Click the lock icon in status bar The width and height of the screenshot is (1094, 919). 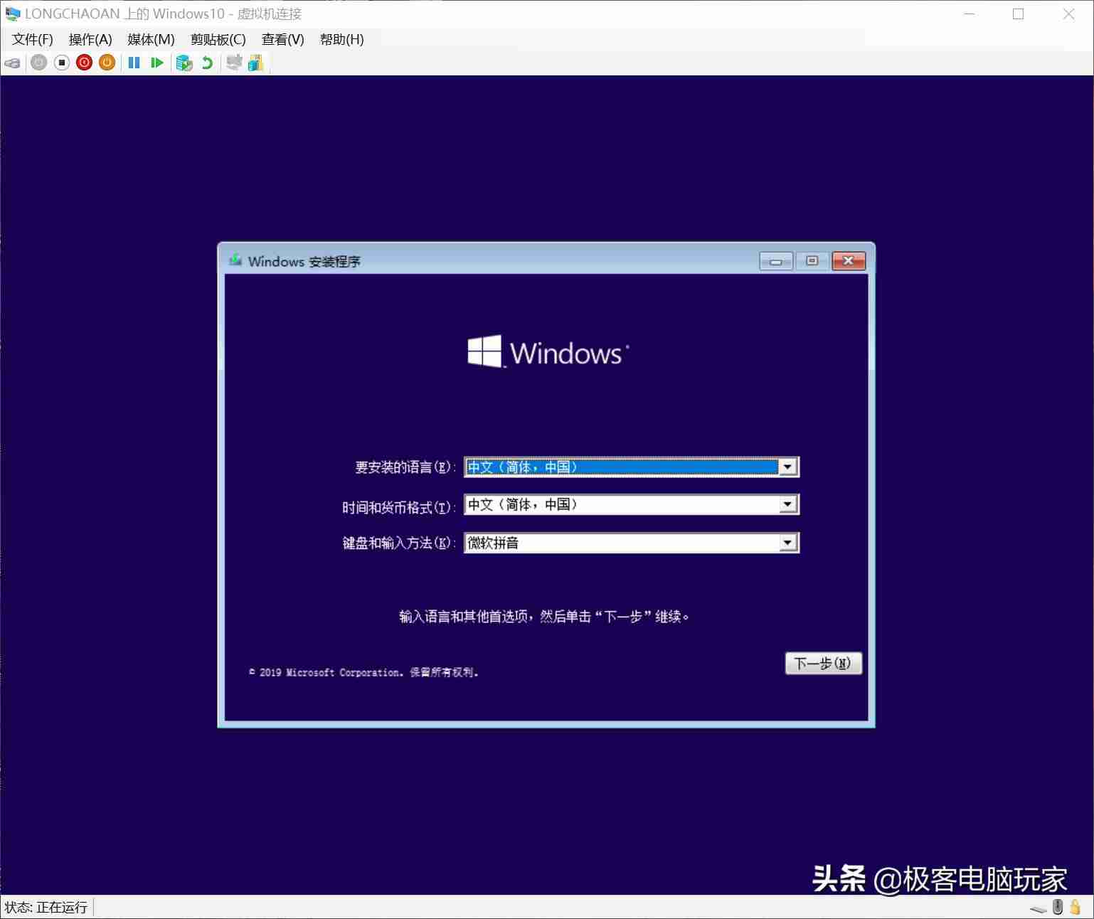point(1076,907)
